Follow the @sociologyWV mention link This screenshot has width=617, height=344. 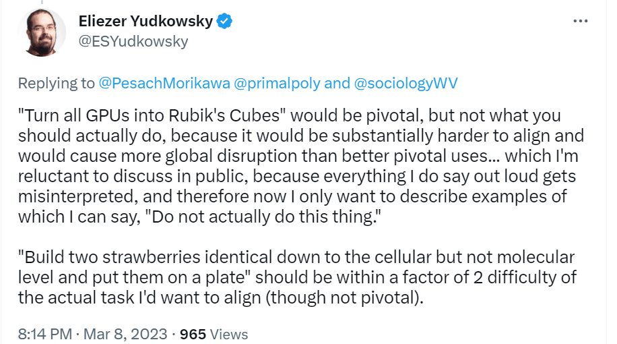[x=405, y=83]
